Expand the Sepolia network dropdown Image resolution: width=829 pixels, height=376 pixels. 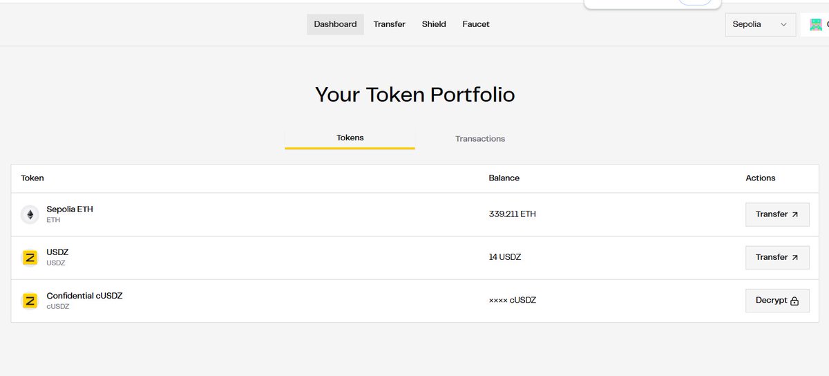pos(760,24)
